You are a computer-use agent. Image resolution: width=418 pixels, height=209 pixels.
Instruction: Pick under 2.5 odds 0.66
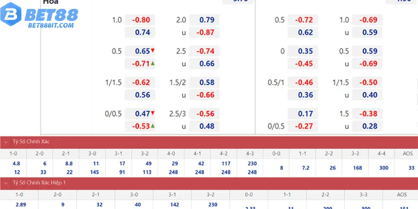(x=204, y=63)
